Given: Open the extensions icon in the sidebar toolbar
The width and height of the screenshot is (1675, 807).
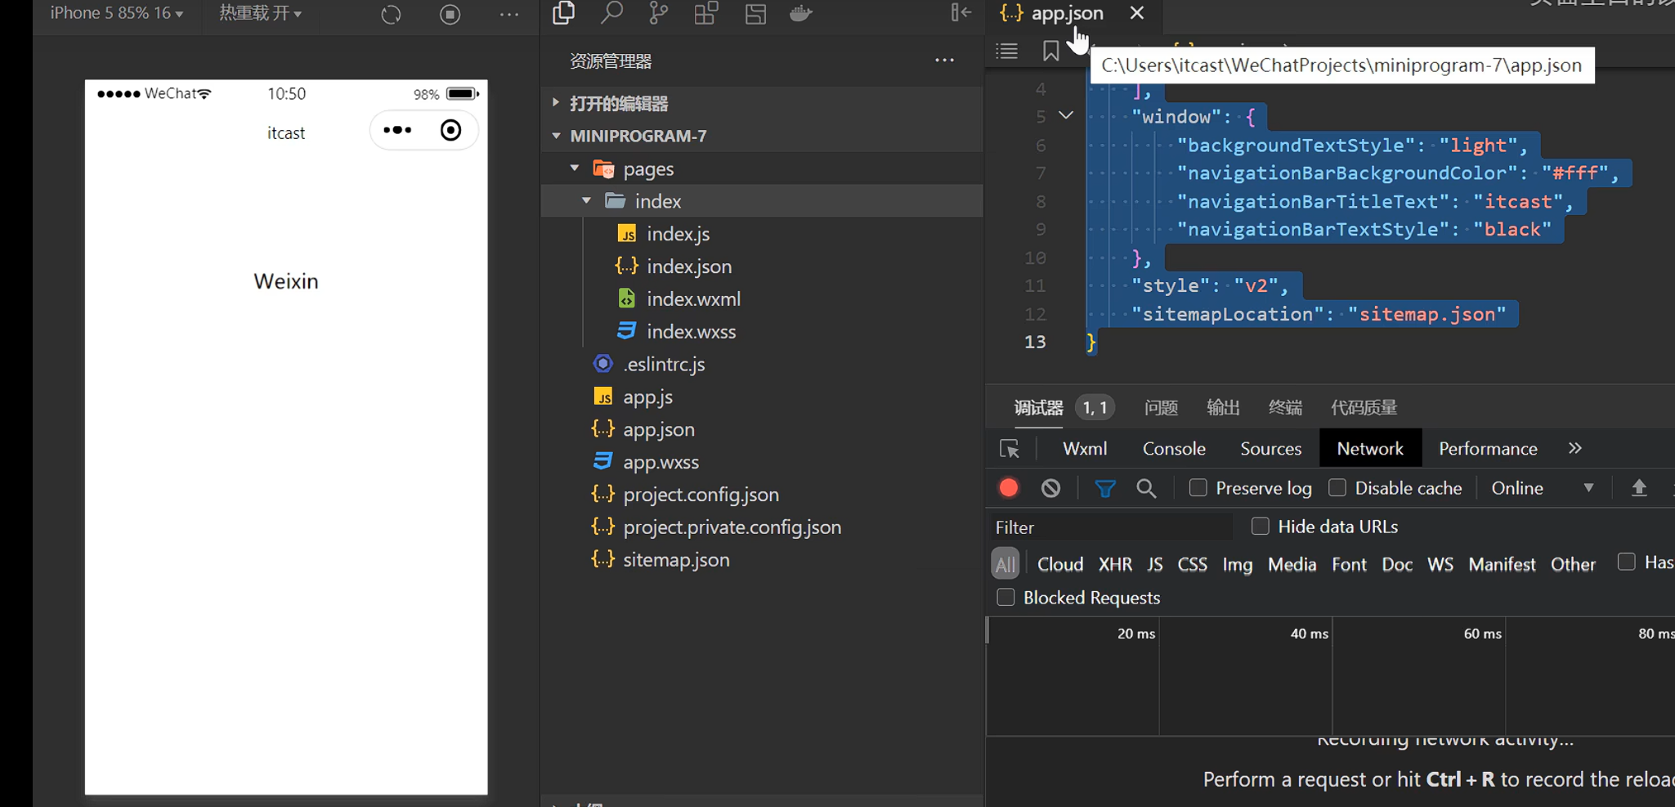Looking at the screenshot, I should [705, 13].
